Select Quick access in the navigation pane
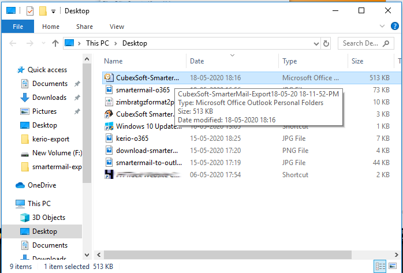The height and width of the screenshot is (273, 403). click(x=47, y=70)
